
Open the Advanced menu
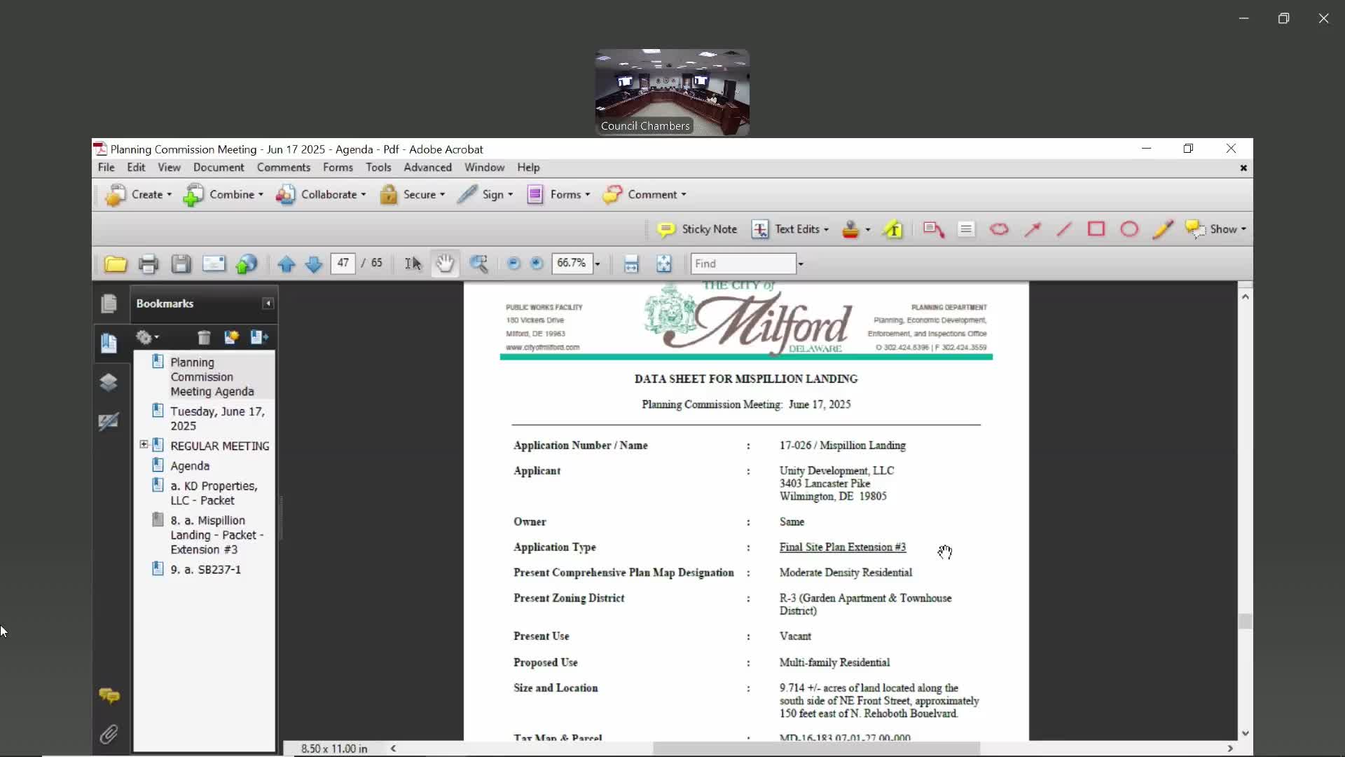click(x=427, y=168)
